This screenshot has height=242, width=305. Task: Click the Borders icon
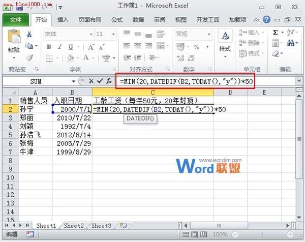click(x=49, y=58)
